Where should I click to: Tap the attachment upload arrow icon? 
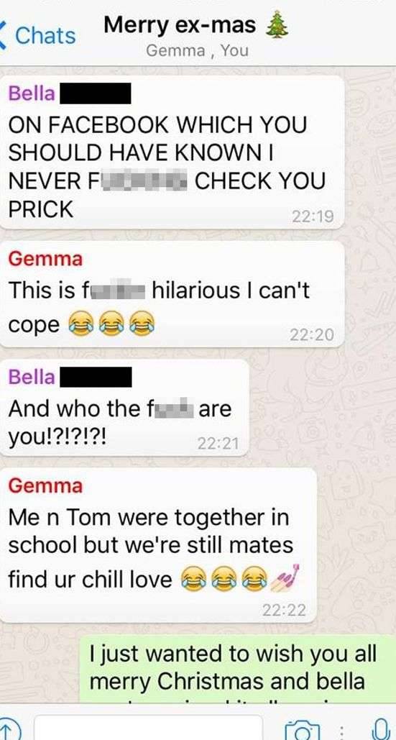point(9,731)
